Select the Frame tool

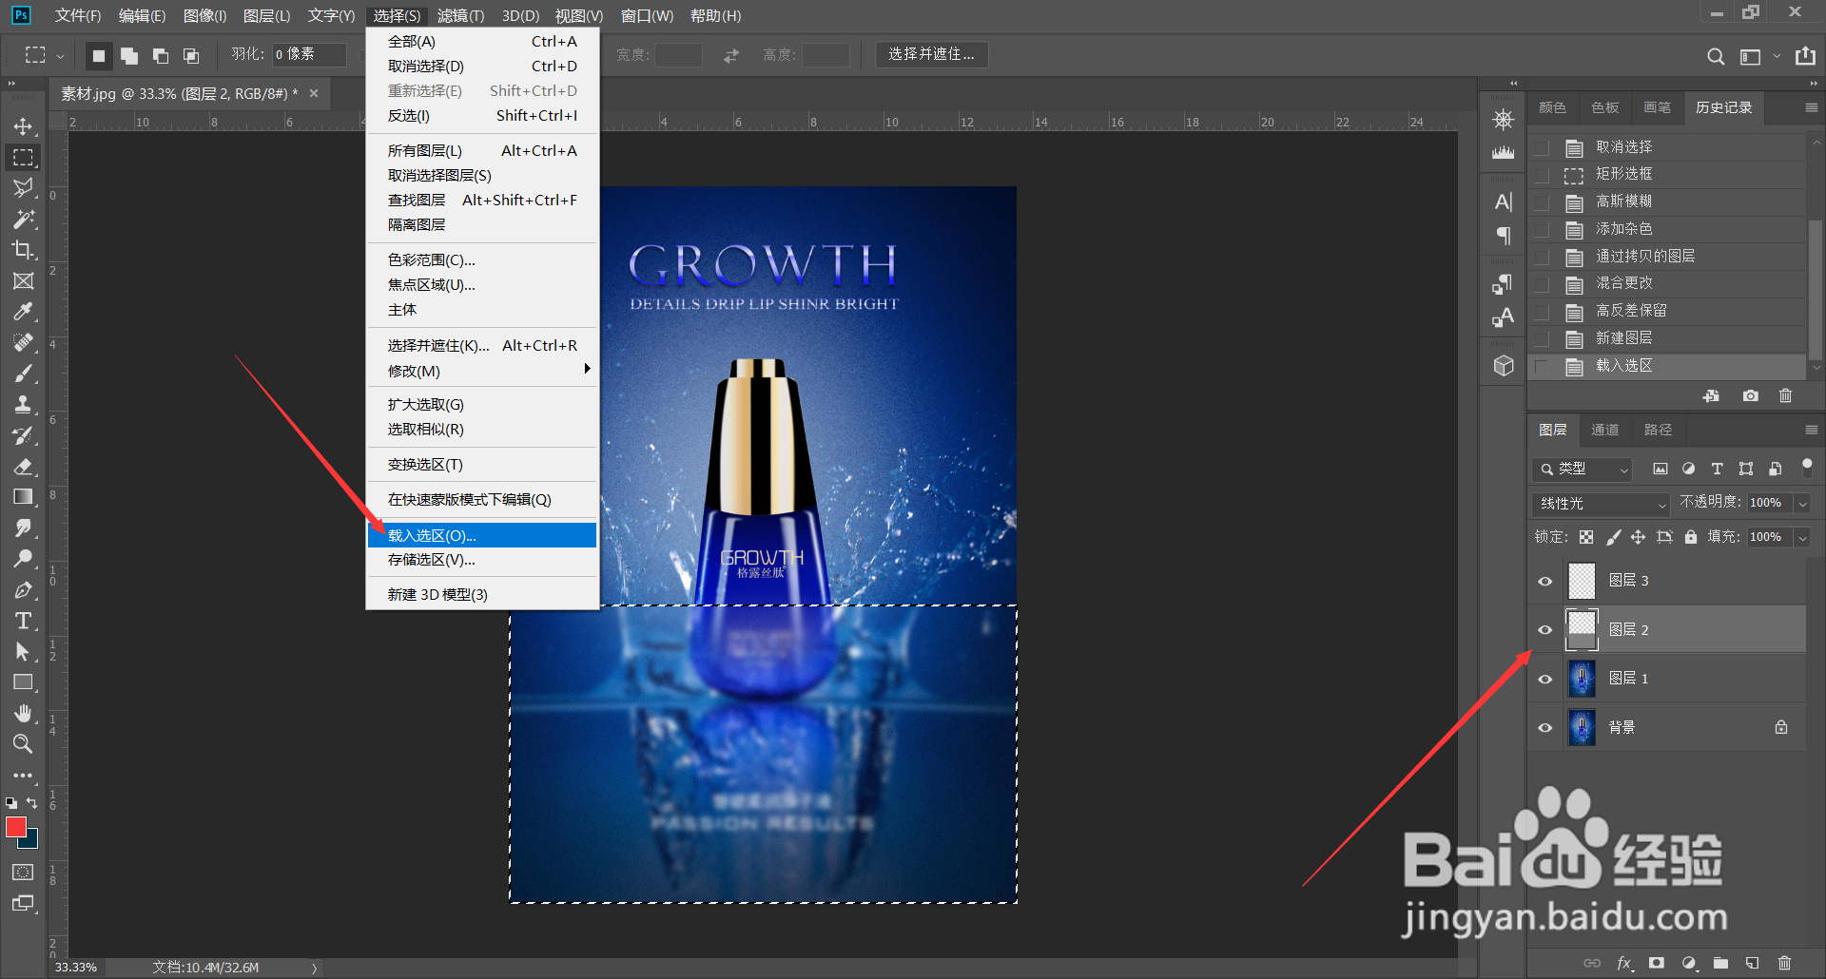23,280
